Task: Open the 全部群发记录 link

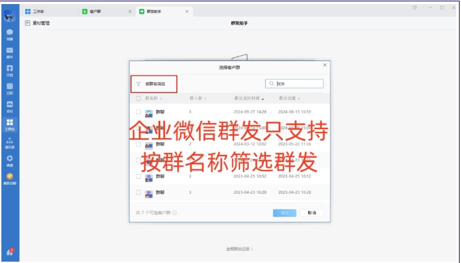Action: click(x=239, y=249)
